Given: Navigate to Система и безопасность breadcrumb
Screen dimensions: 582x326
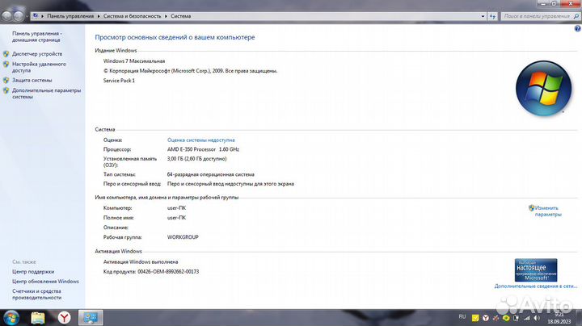Looking at the screenshot, I should (132, 16).
